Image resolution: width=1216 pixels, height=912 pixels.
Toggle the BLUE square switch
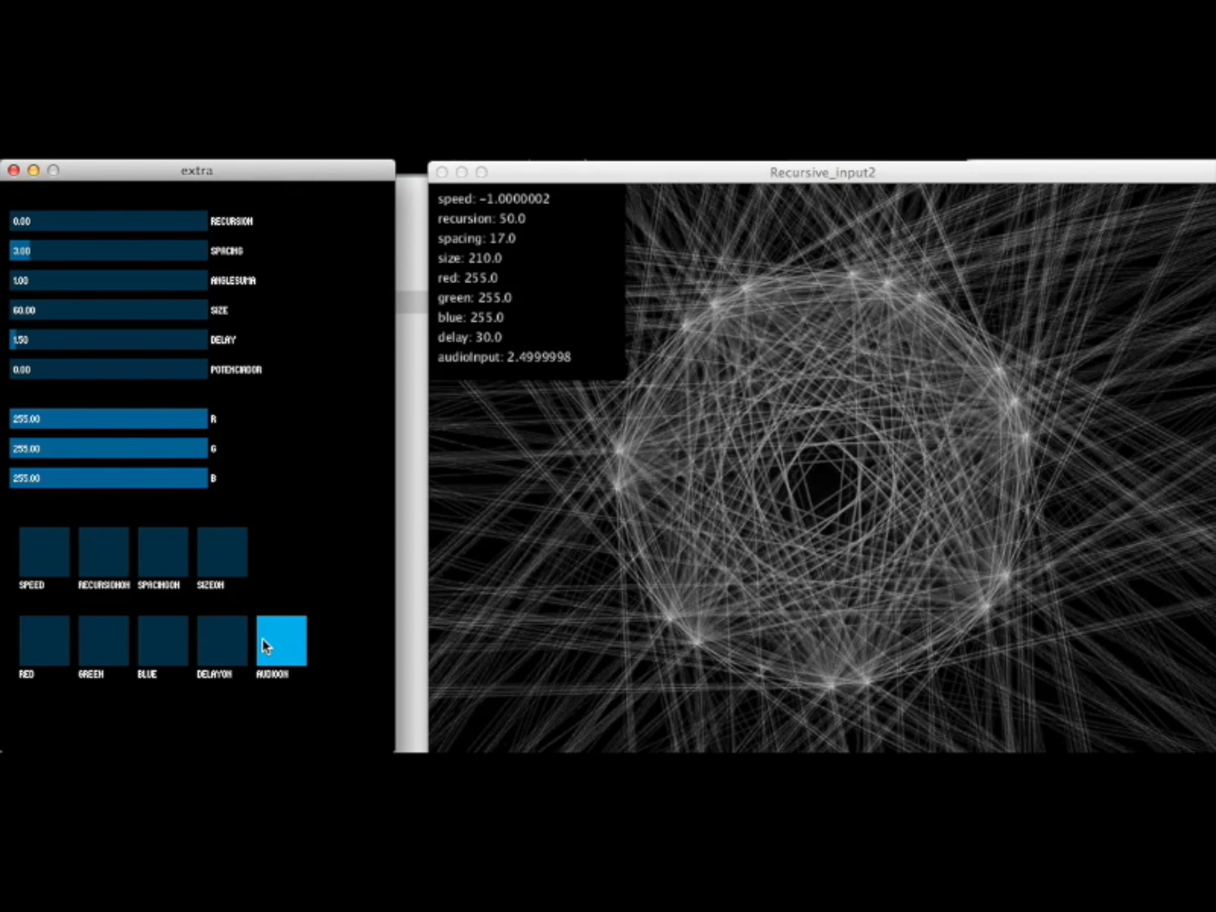[163, 641]
